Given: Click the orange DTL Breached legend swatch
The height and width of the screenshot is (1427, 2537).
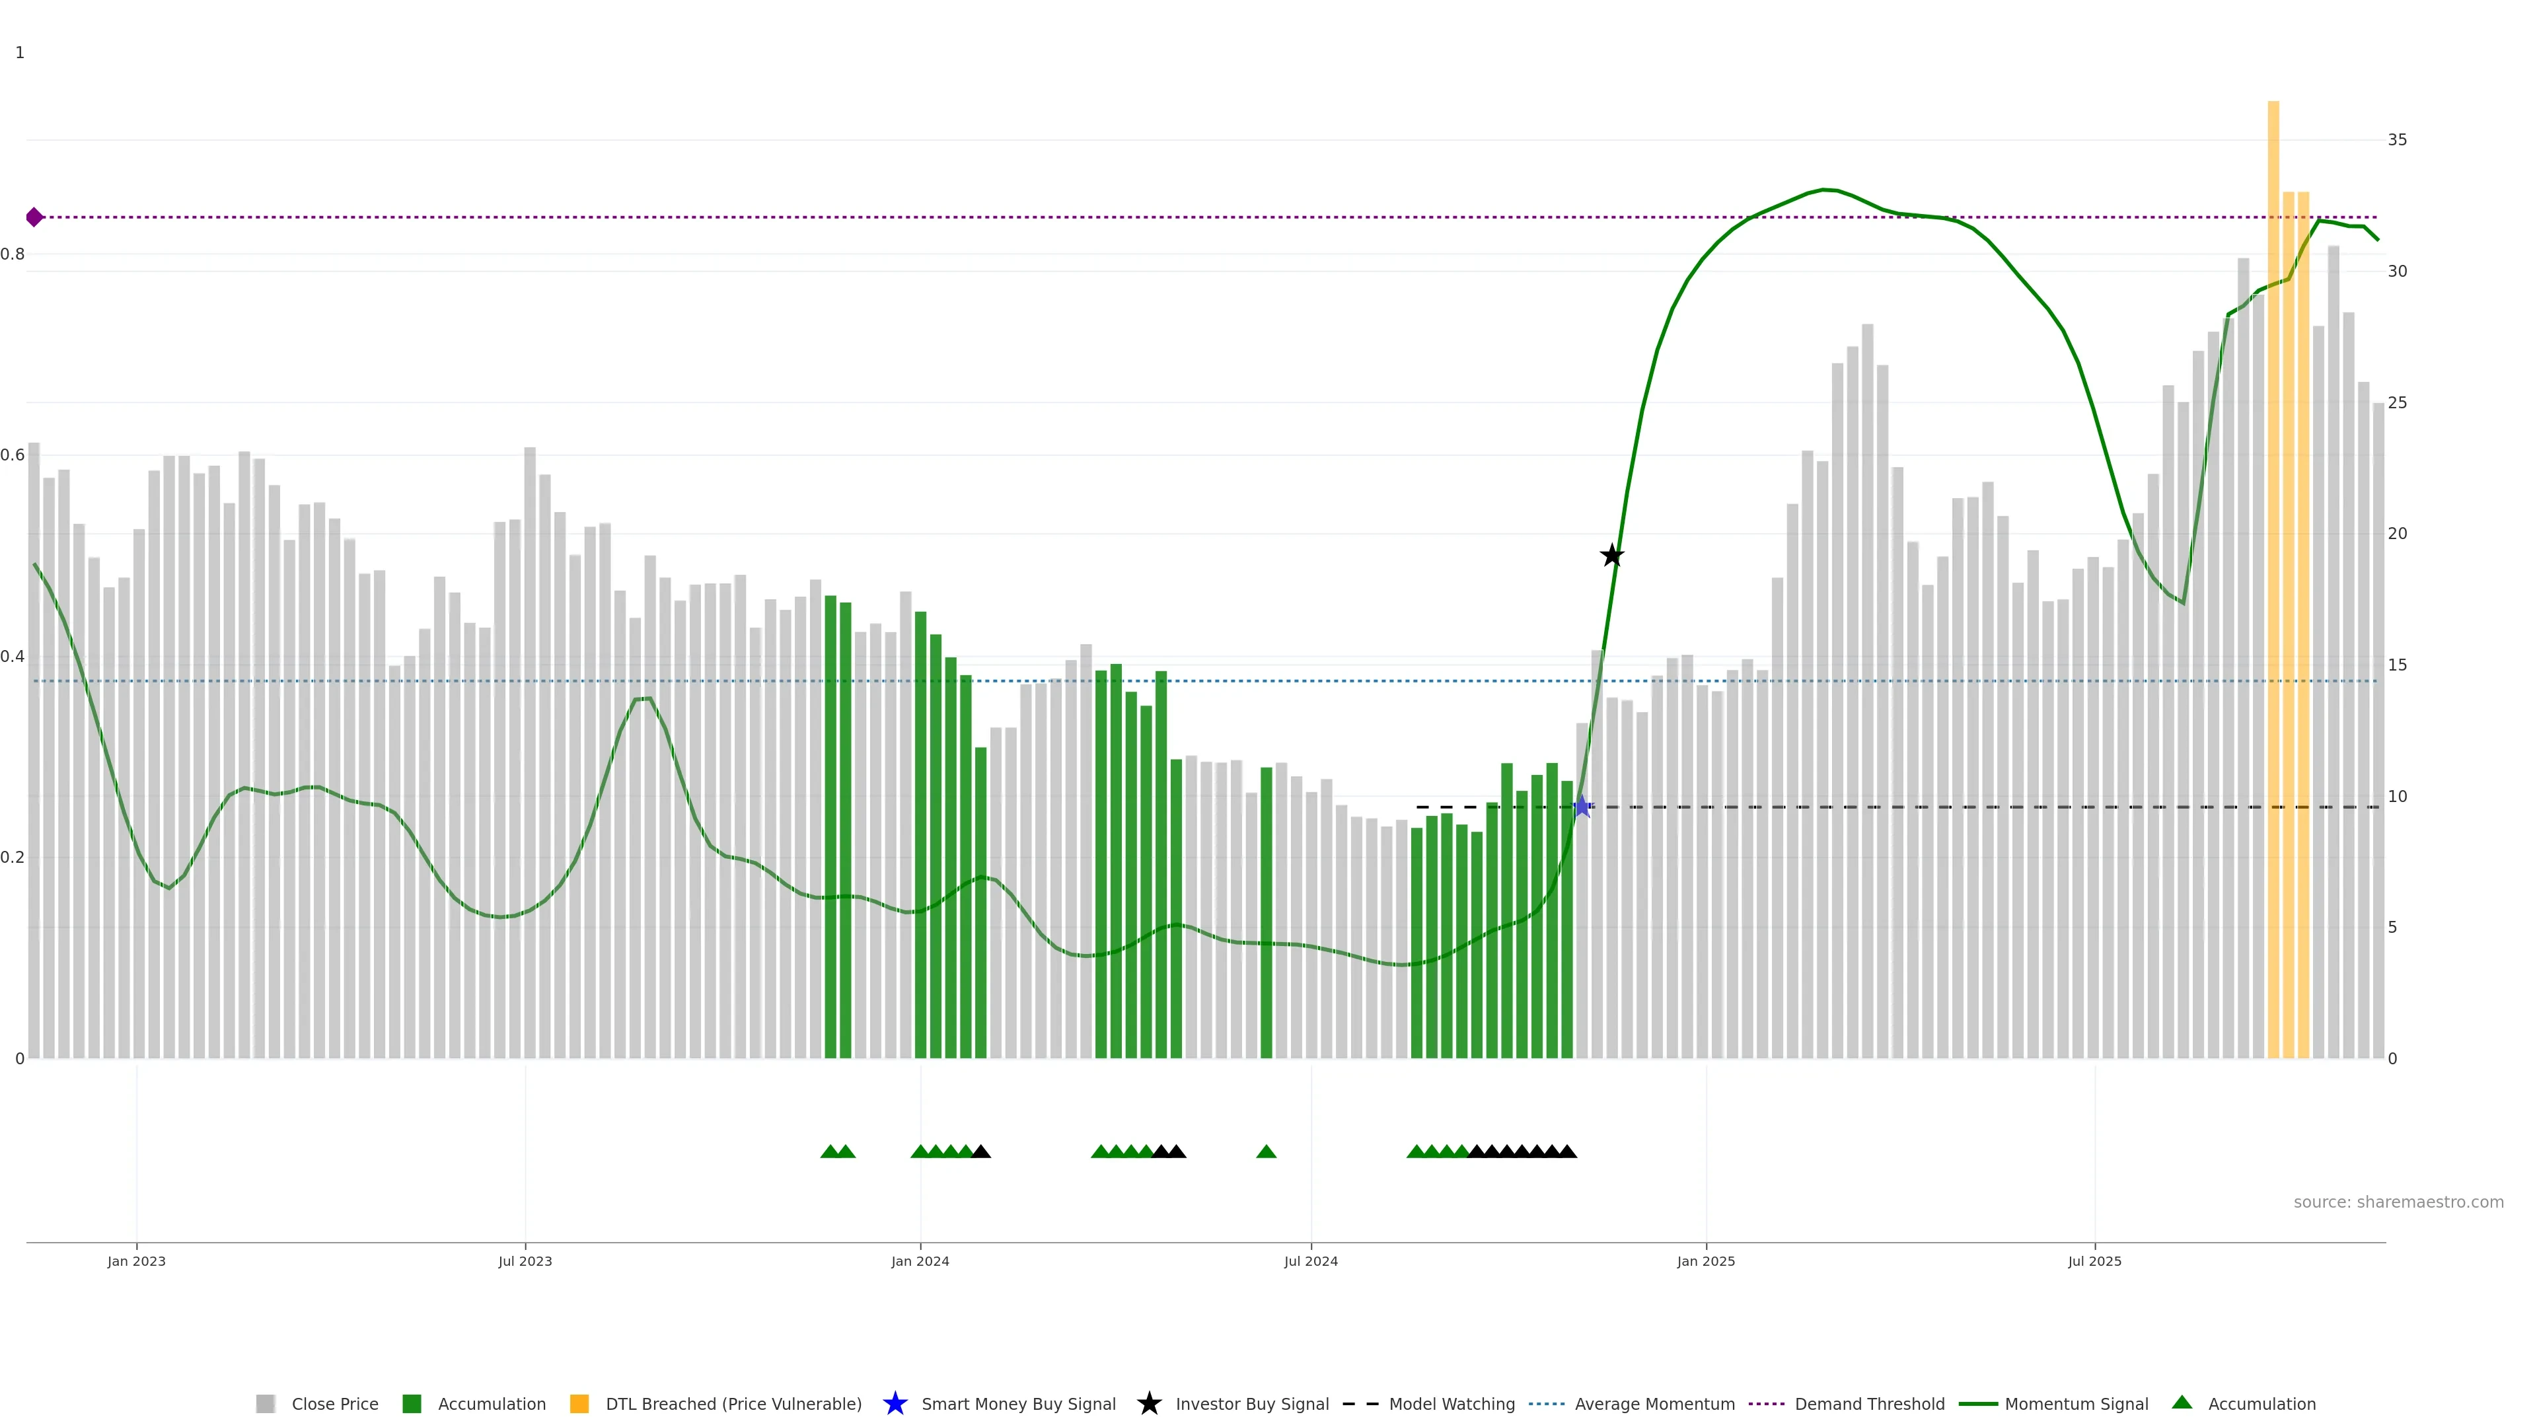Looking at the screenshot, I should tap(579, 1403).
